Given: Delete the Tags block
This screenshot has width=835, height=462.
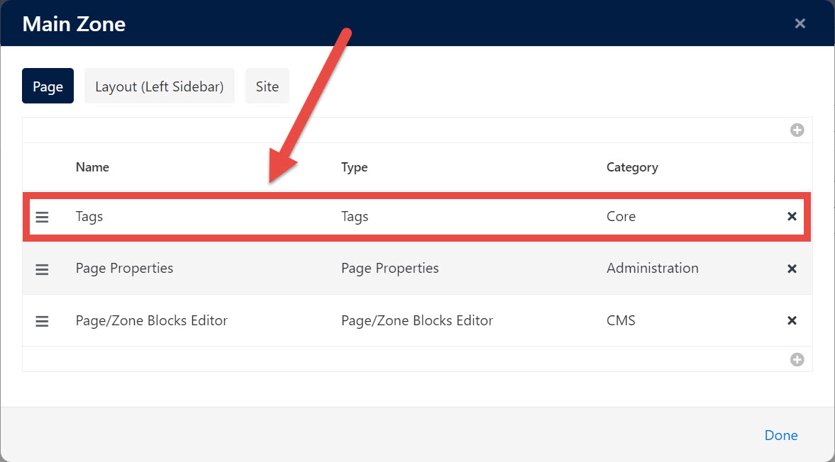Looking at the screenshot, I should 792,216.
